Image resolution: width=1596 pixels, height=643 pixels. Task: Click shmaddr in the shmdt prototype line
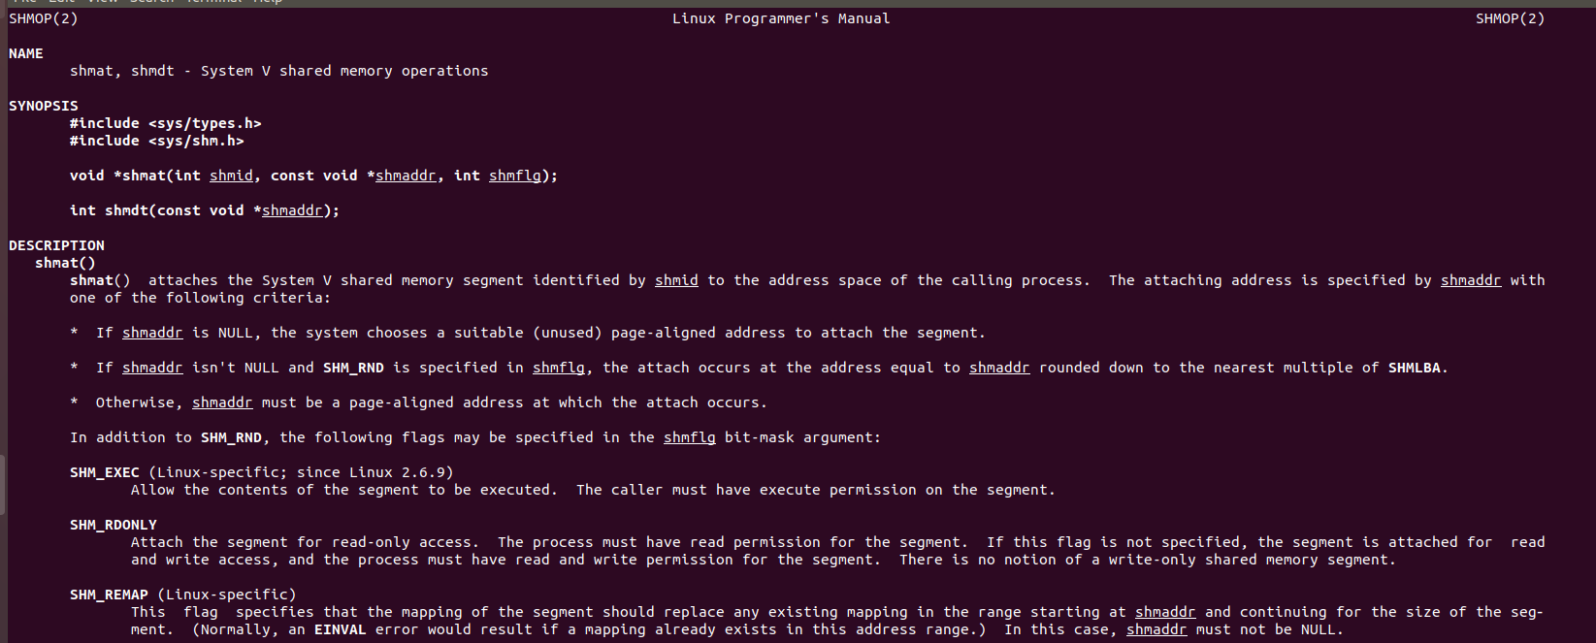click(292, 210)
